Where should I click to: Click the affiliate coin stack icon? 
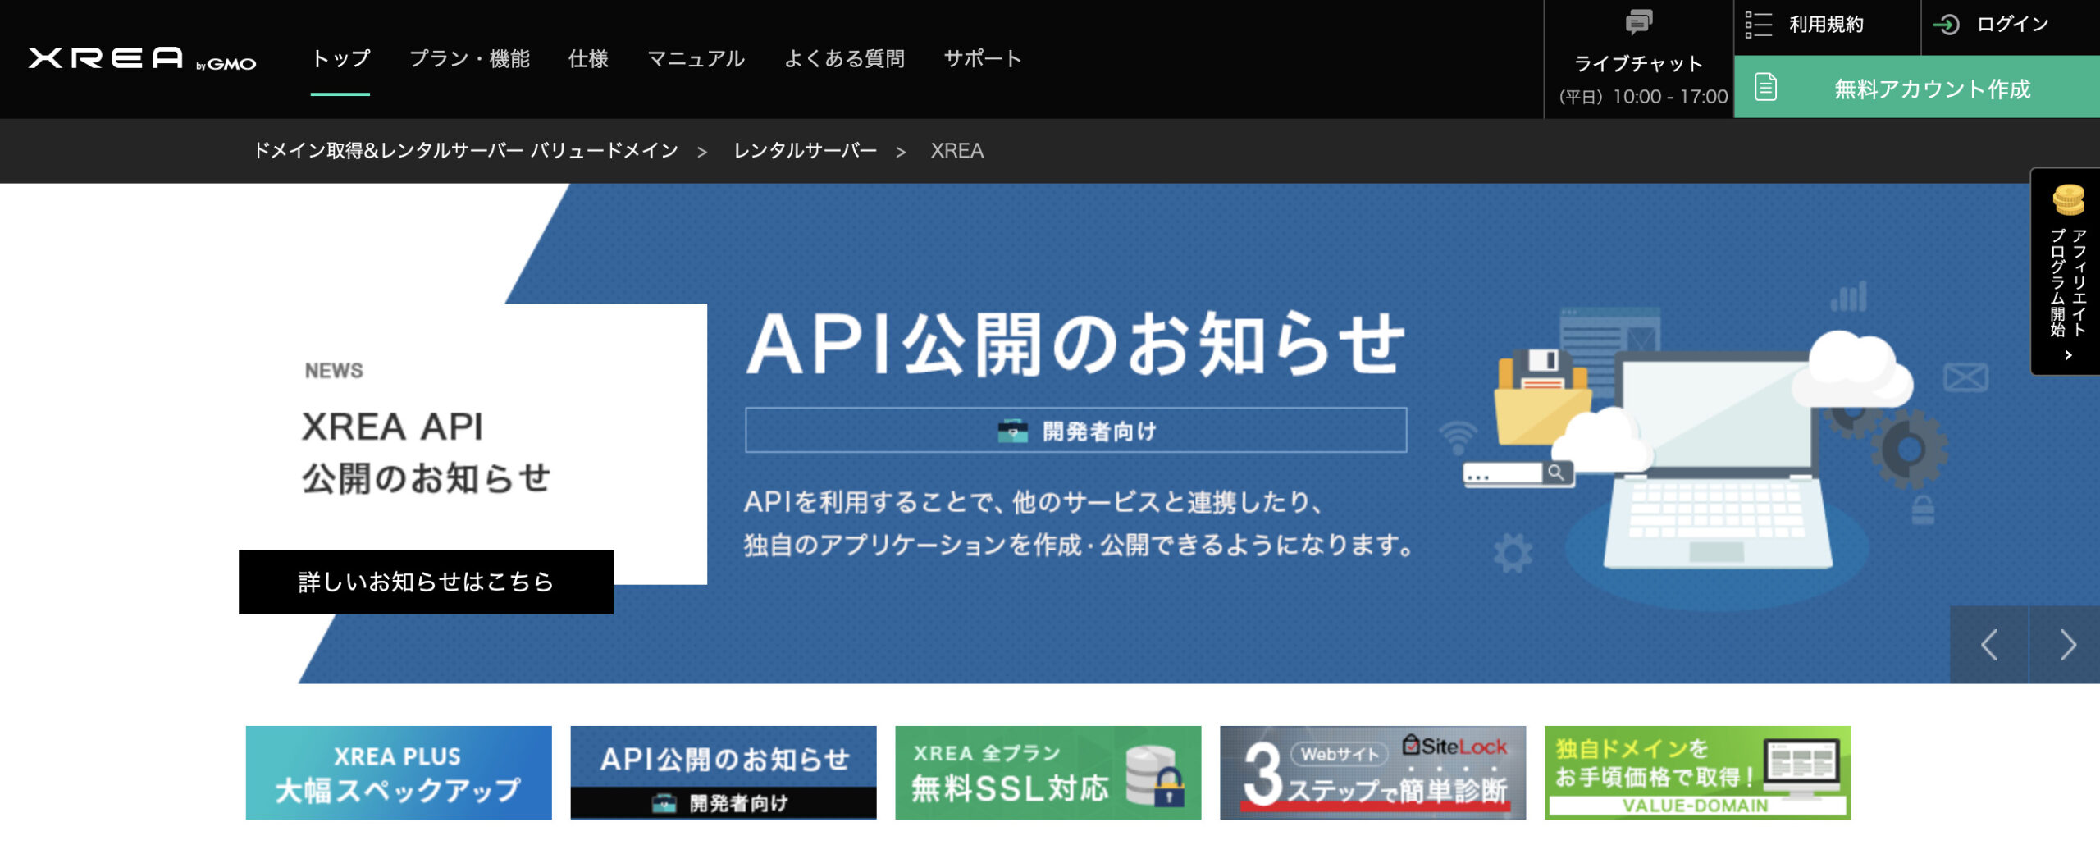2069,199
